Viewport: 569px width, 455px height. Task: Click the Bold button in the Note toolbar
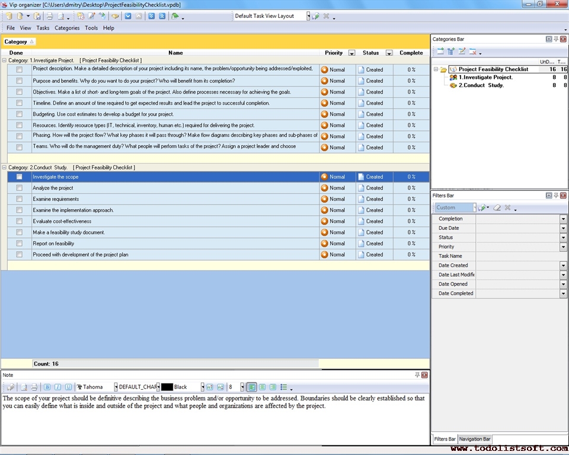47,387
